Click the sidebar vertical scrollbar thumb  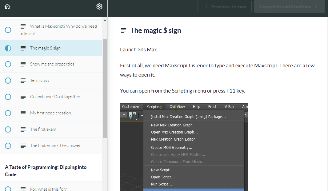(x=105, y=88)
